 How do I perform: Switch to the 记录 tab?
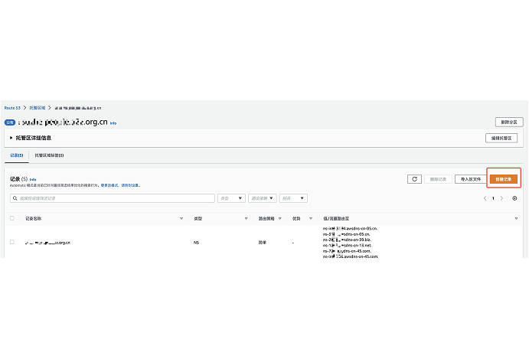tap(16, 155)
